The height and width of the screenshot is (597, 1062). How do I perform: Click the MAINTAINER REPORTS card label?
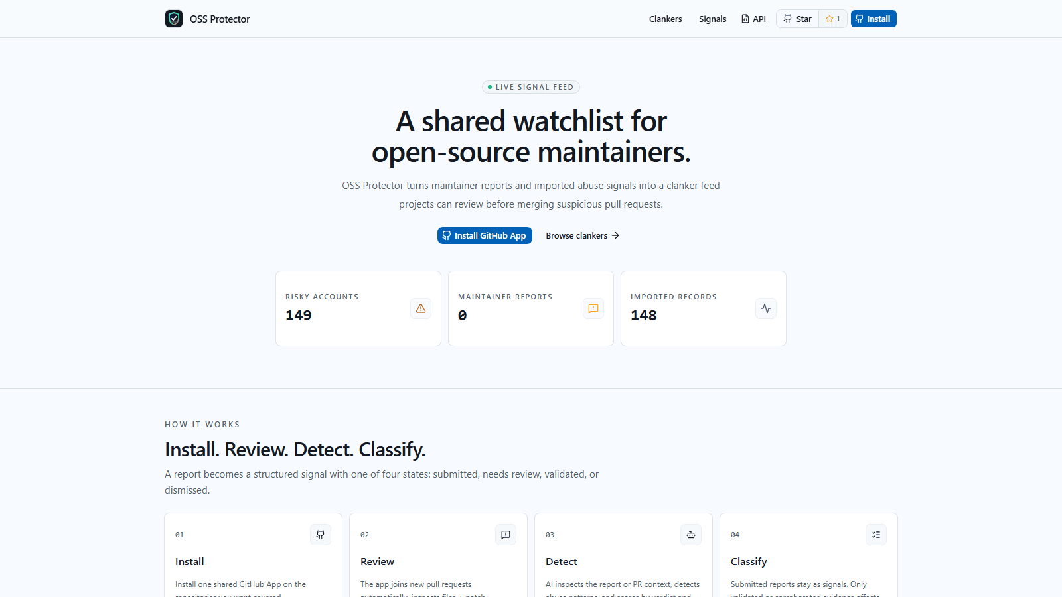pos(505,297)
